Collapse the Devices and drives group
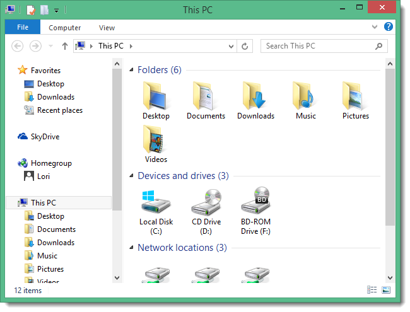Screen dimensions: 410x312 tap(132, 176)
